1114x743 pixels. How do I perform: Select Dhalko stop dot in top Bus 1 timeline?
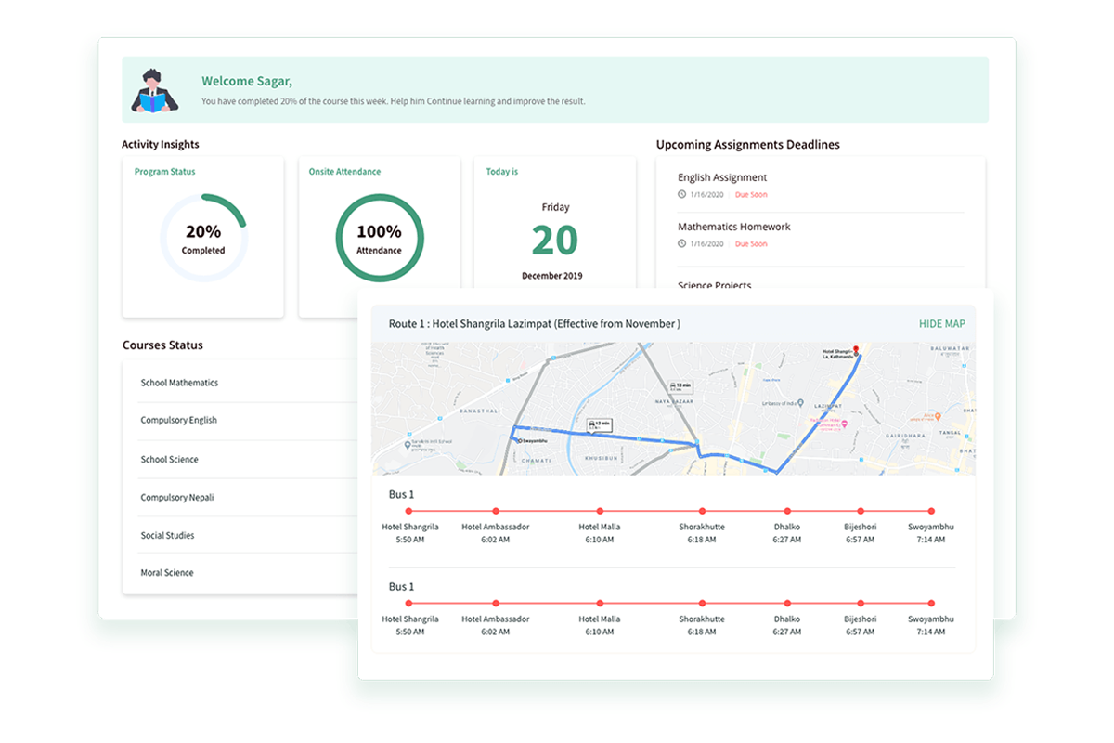click(x=787, y=511)
